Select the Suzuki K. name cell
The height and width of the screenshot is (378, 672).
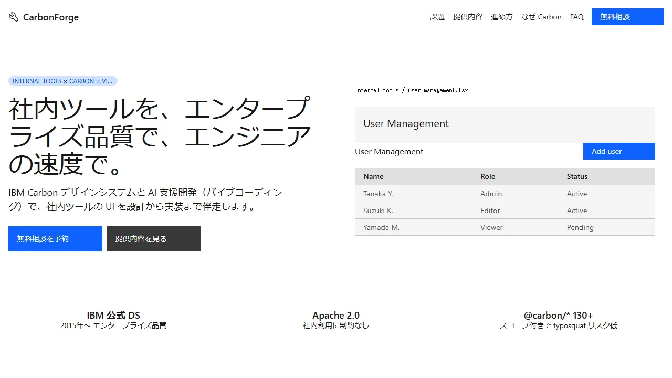coord(378,211)
